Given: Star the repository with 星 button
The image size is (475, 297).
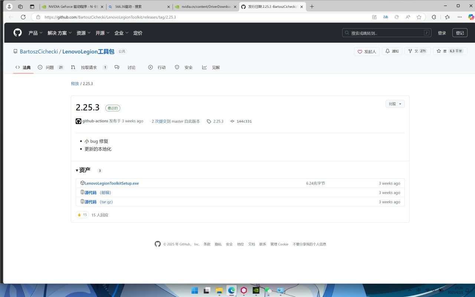Looking at the screenshot, I should point(450,51).
